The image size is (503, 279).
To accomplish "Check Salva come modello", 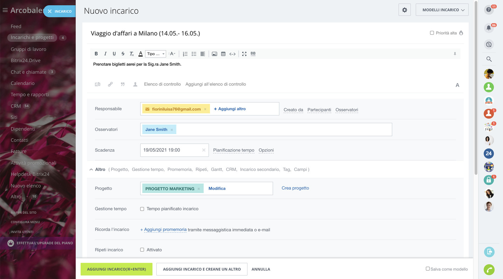I will point(428,269).
